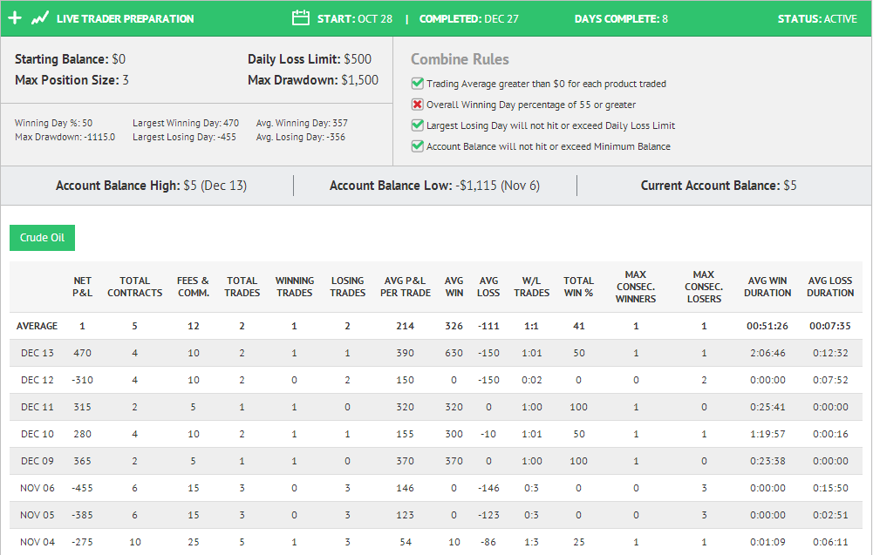
Task: Click the Max Position Size: 3 value
Action: coord(72,80)
